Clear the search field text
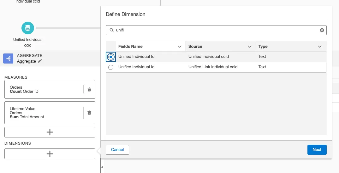339x173 pixels. point(322,30)
